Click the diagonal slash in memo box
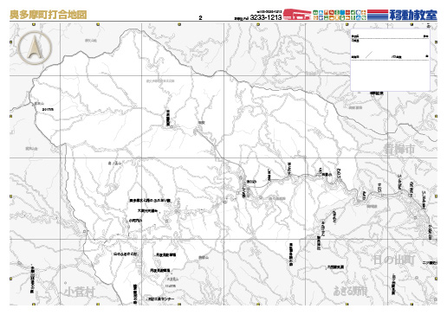 click(369, 55)
